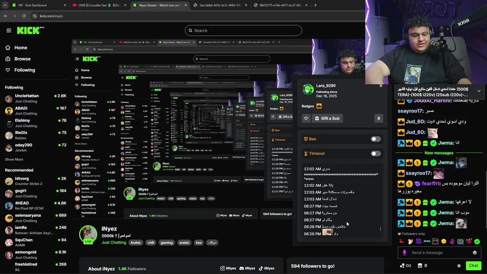The width and height of the screenshot is (487, 274).
Task: Close the Lara_929ll user card
Action: click(x=381, y=86)
